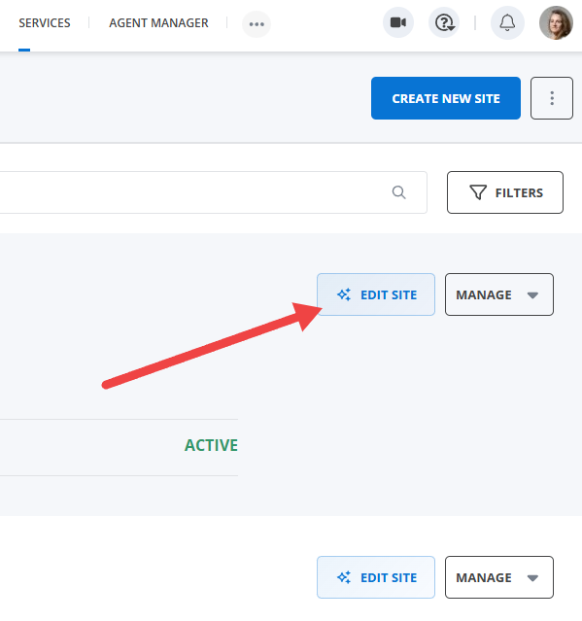Screen dimensions: 582x621
Task: Click sparkle icon on first Edit Site
Action: pos(344,294)
